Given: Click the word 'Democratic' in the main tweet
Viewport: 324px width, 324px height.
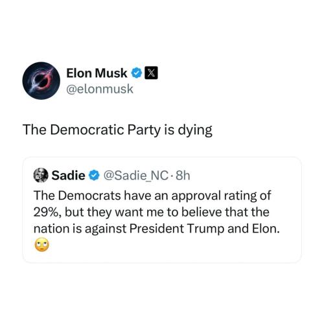Looking at the screenshot, I should [x=87, y=130].
